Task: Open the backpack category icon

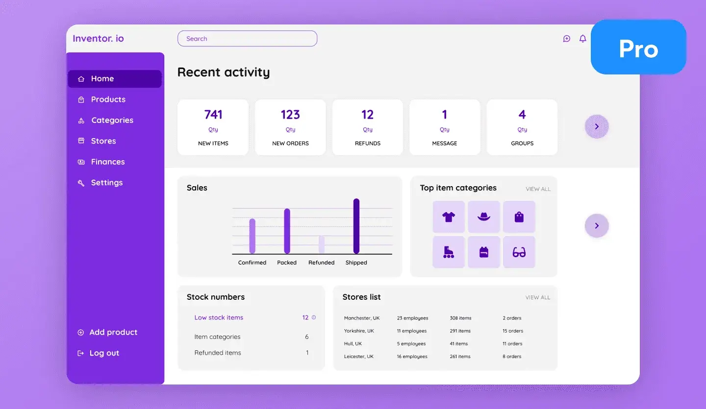Action: pyautogui.click(x=484, y=252)
